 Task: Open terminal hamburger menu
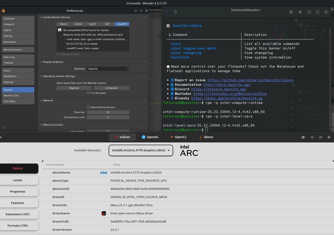coord(300,12)
